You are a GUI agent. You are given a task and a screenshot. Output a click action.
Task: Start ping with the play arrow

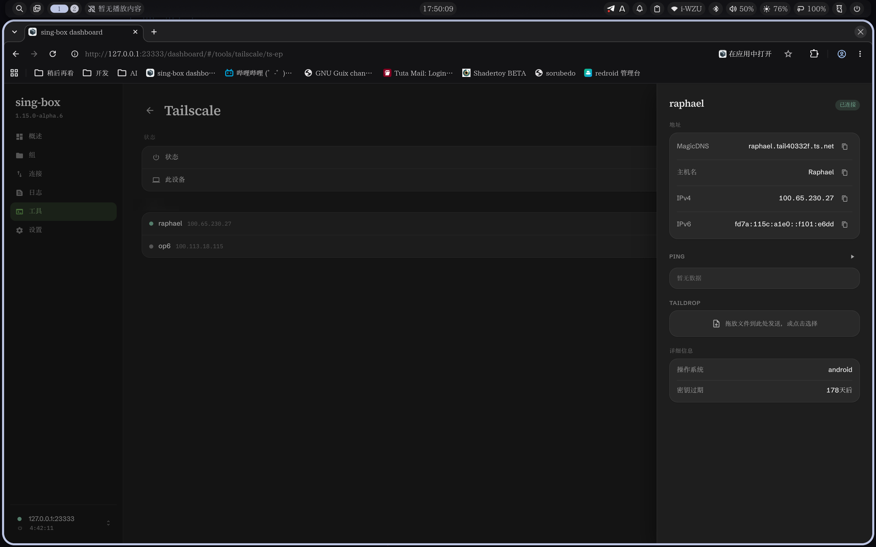pos(852,256)
